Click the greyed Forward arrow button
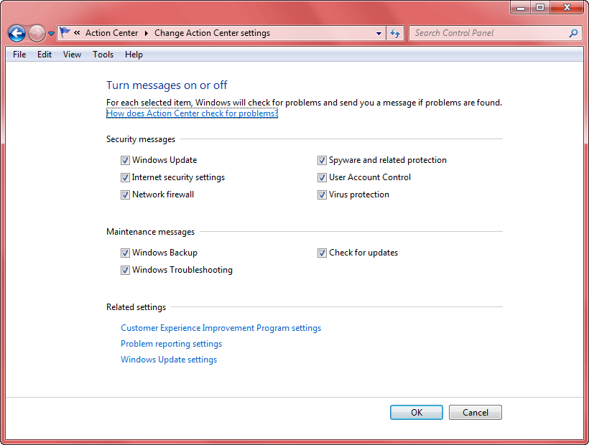Screen dimensions: 589x445 click(x=37, y=34)
